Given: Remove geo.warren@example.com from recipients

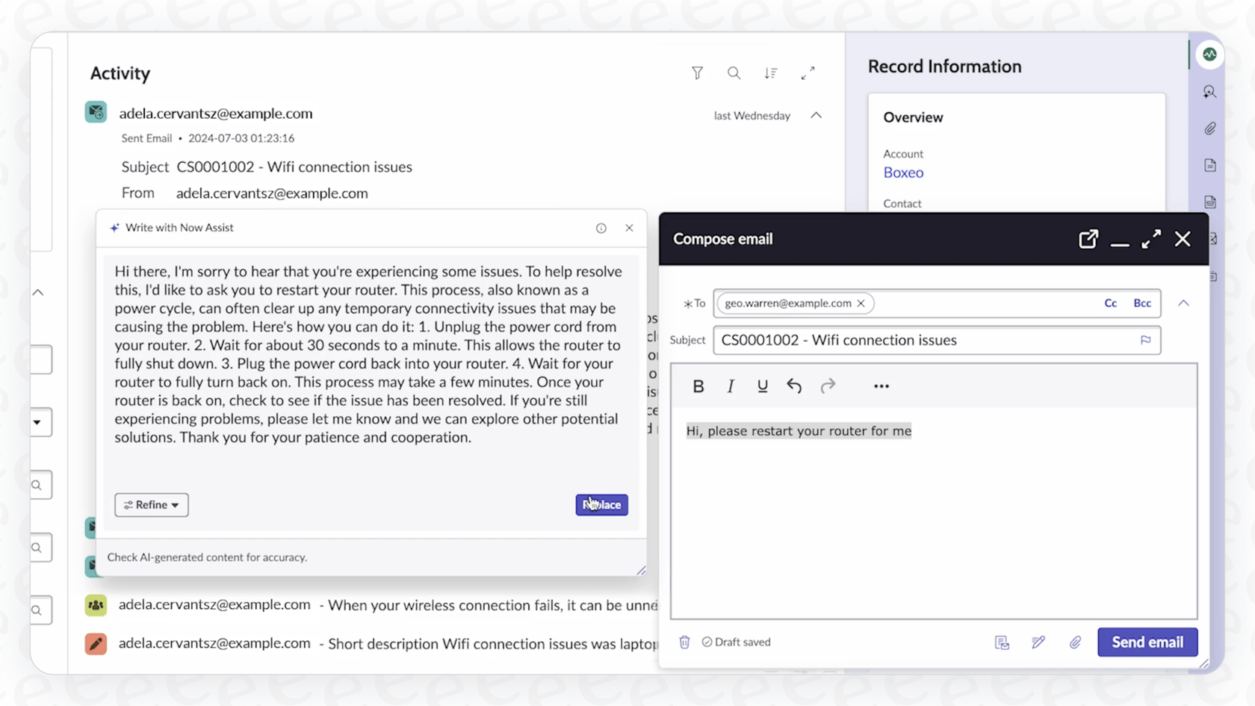Looking at the screenshot, I should [x=861, y=303].
